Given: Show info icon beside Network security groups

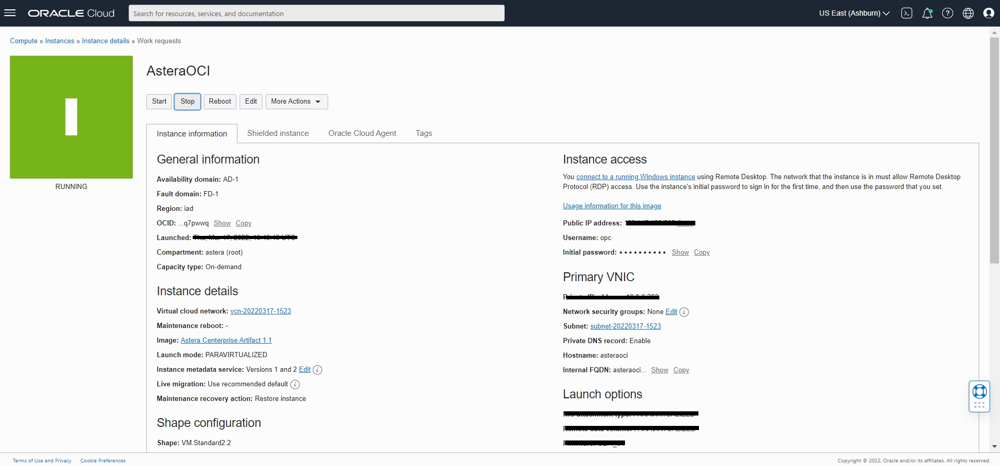Looking at the screenshot, I should (684, 312).
